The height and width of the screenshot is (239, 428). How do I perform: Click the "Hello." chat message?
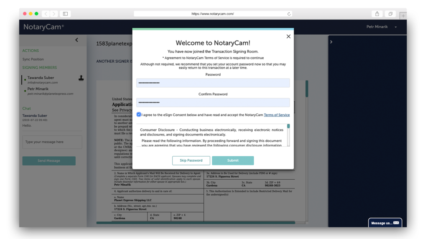27,125
